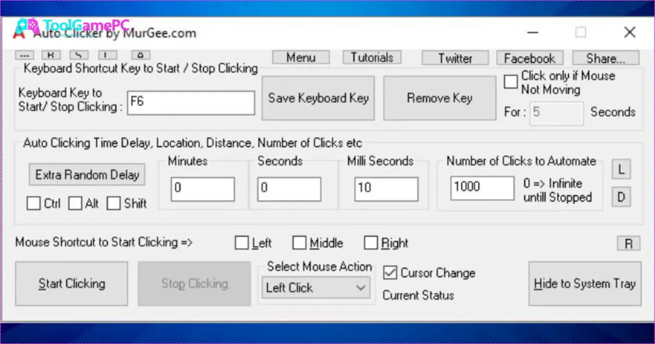Open the Menu button
Image resolution: width=655 pixels, height=344 pixels.
click(301, 58)
